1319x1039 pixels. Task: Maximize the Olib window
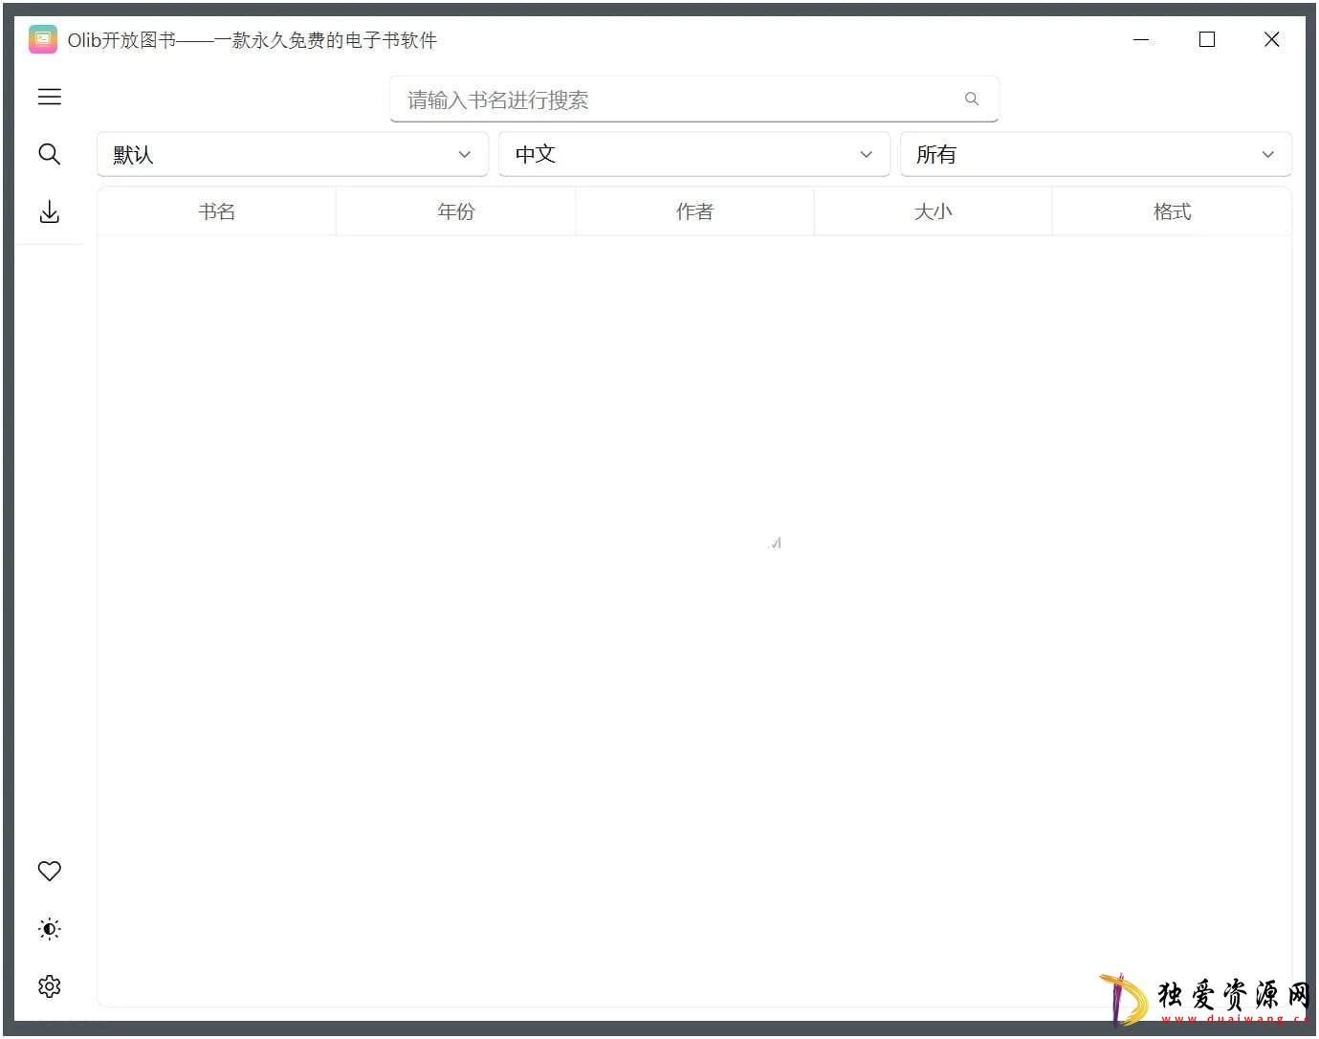[1207, 39]
